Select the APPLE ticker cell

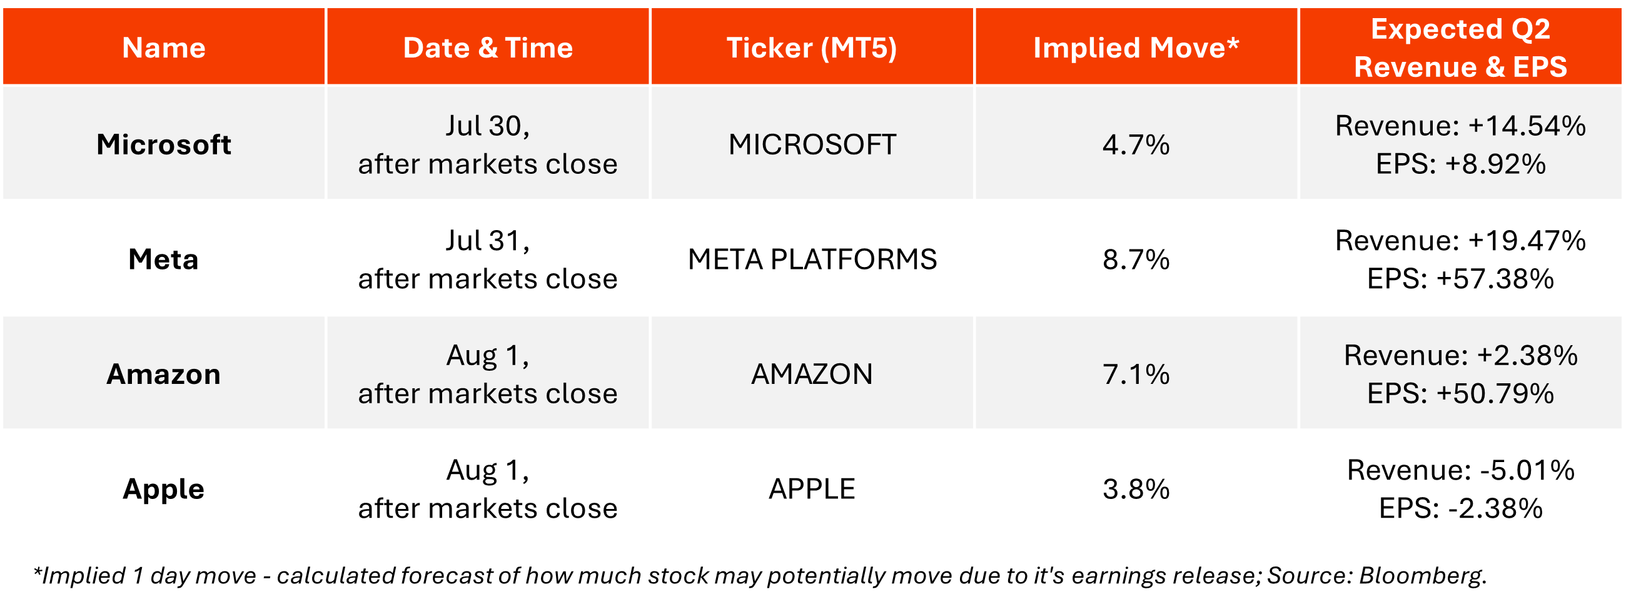pos(812,489)
